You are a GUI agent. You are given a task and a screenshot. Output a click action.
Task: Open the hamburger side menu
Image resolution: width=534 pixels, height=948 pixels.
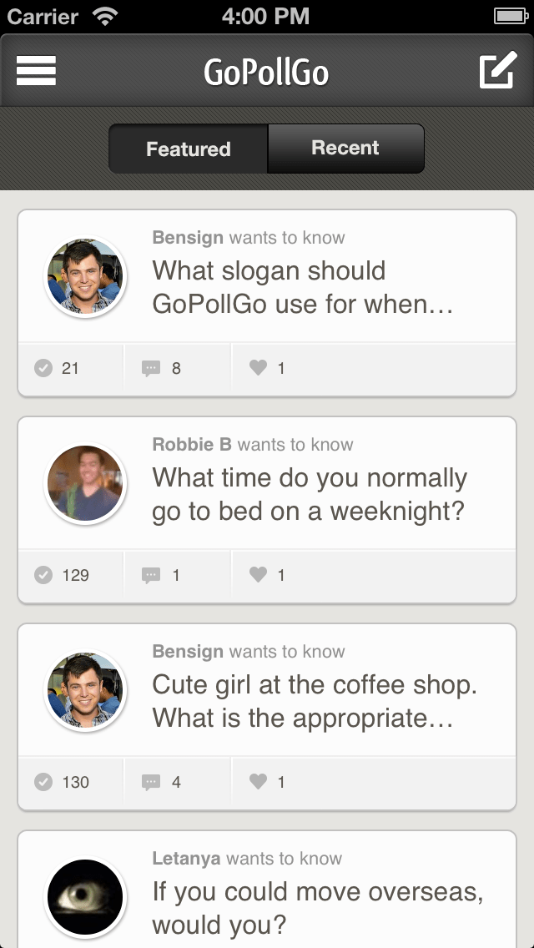pyautogui.click(x=36, y=71)
